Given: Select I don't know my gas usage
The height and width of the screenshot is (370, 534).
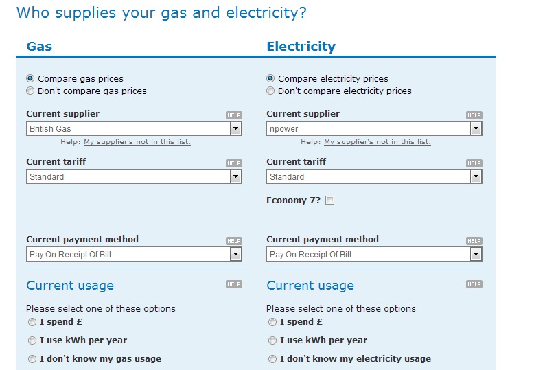Looking at the screenshot, I should click(x=32, y=359).
